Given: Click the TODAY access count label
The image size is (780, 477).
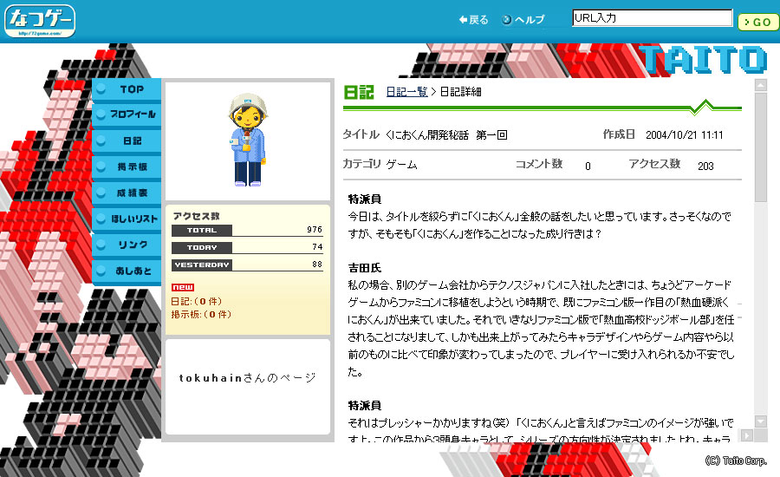Looking at the screenshot, I should tap(201, 247).
